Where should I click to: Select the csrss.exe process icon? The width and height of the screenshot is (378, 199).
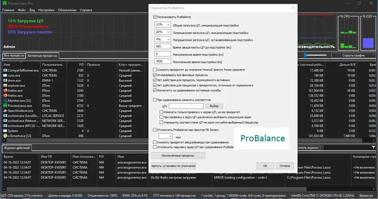tap(5, 76)
